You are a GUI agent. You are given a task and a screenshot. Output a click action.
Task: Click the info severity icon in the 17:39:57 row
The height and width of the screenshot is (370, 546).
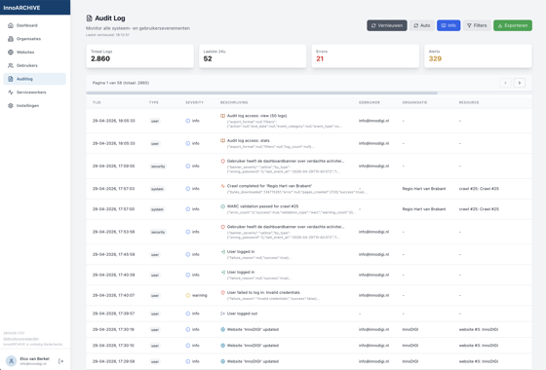click(187, 314)
